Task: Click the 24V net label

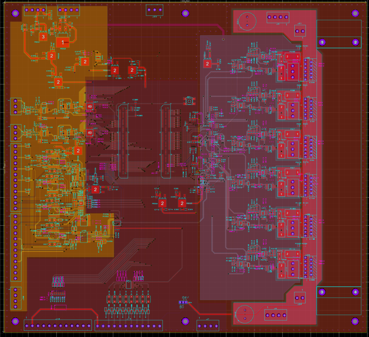Action: coord(185,297)
